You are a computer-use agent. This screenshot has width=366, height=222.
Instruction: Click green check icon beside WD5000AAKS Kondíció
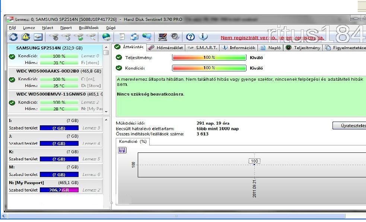(x=12, y=80)
